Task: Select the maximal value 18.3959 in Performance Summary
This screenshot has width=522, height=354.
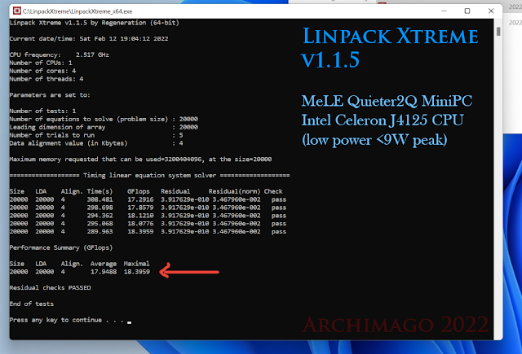Action: coord(136,272)
